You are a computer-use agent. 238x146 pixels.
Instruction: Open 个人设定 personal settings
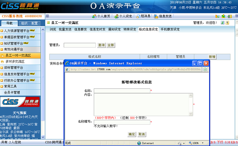click(123, 16)
